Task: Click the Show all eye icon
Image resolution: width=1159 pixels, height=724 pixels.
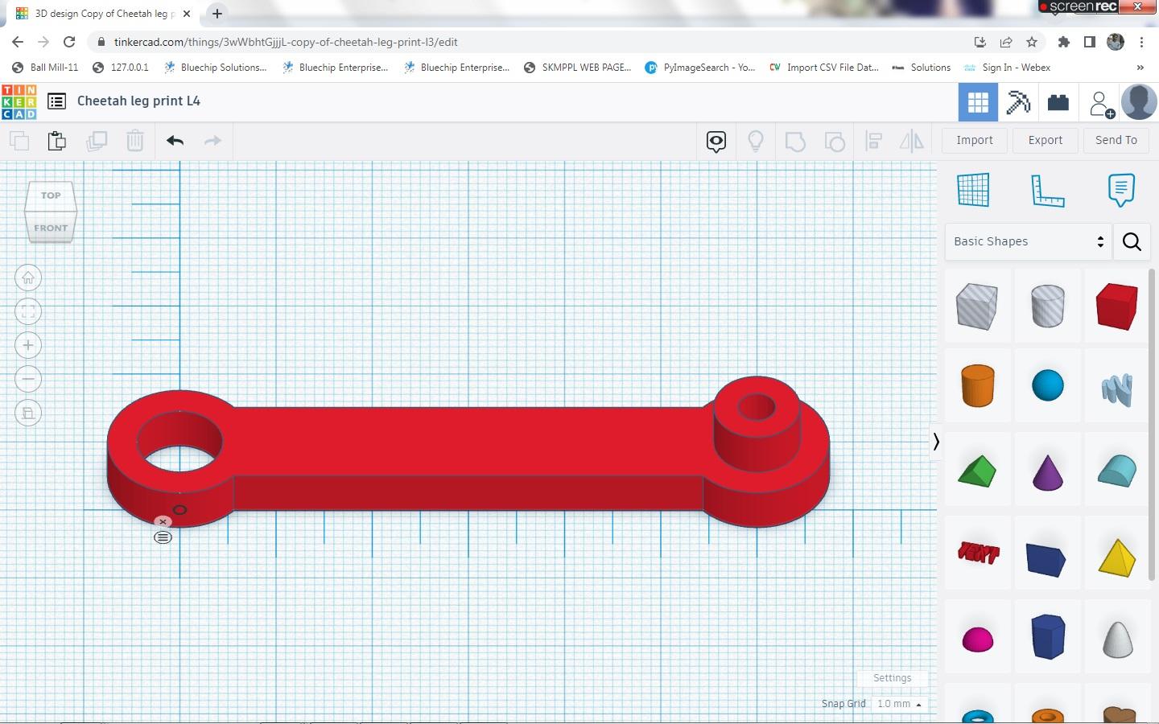Action: 716,142
